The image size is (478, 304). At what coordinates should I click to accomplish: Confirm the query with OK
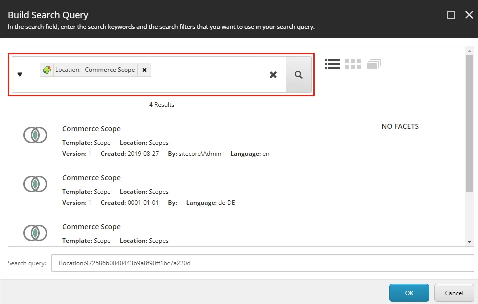[409, 293]
